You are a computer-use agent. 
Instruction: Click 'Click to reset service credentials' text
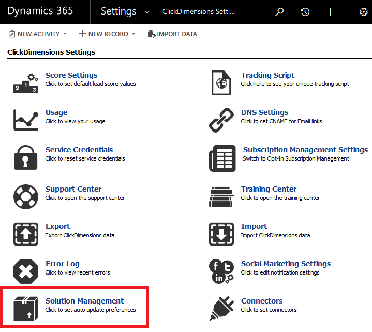click(85, 158)
